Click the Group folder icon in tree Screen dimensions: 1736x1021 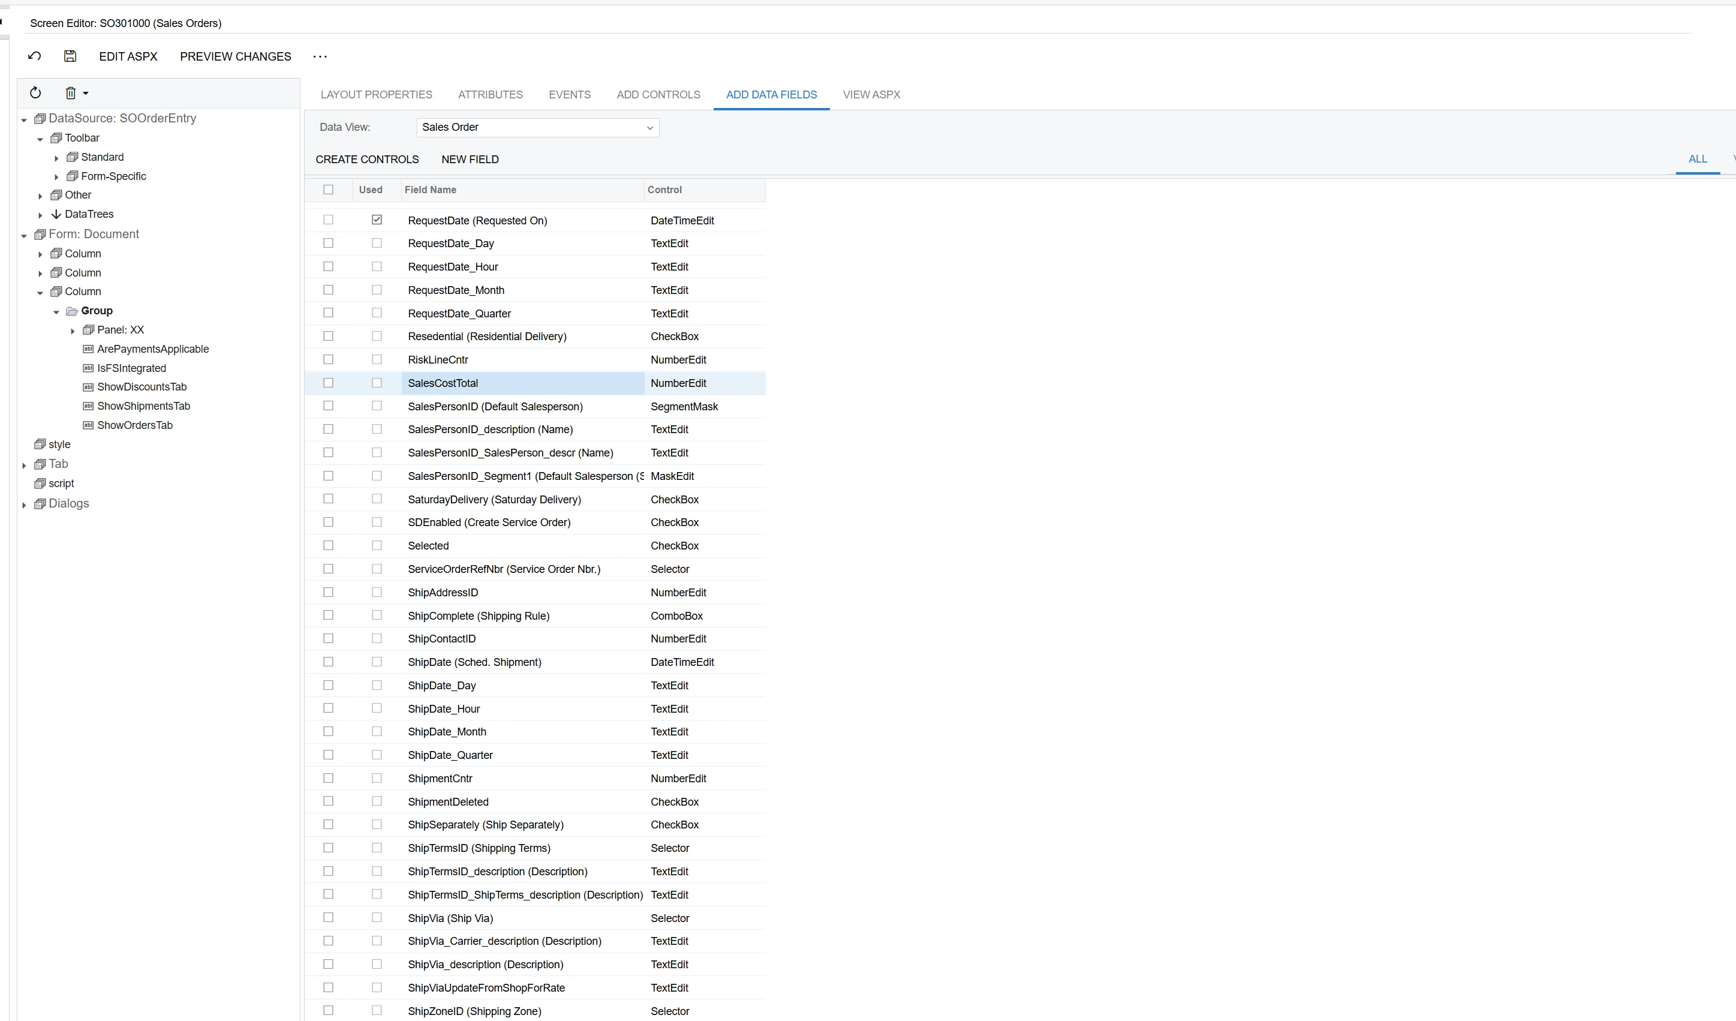(x=71, y=311)
